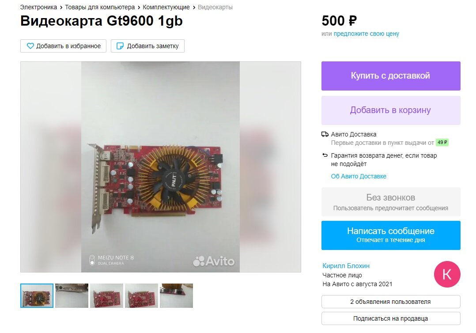Click Купить с доставкой button

click(391, 76)
